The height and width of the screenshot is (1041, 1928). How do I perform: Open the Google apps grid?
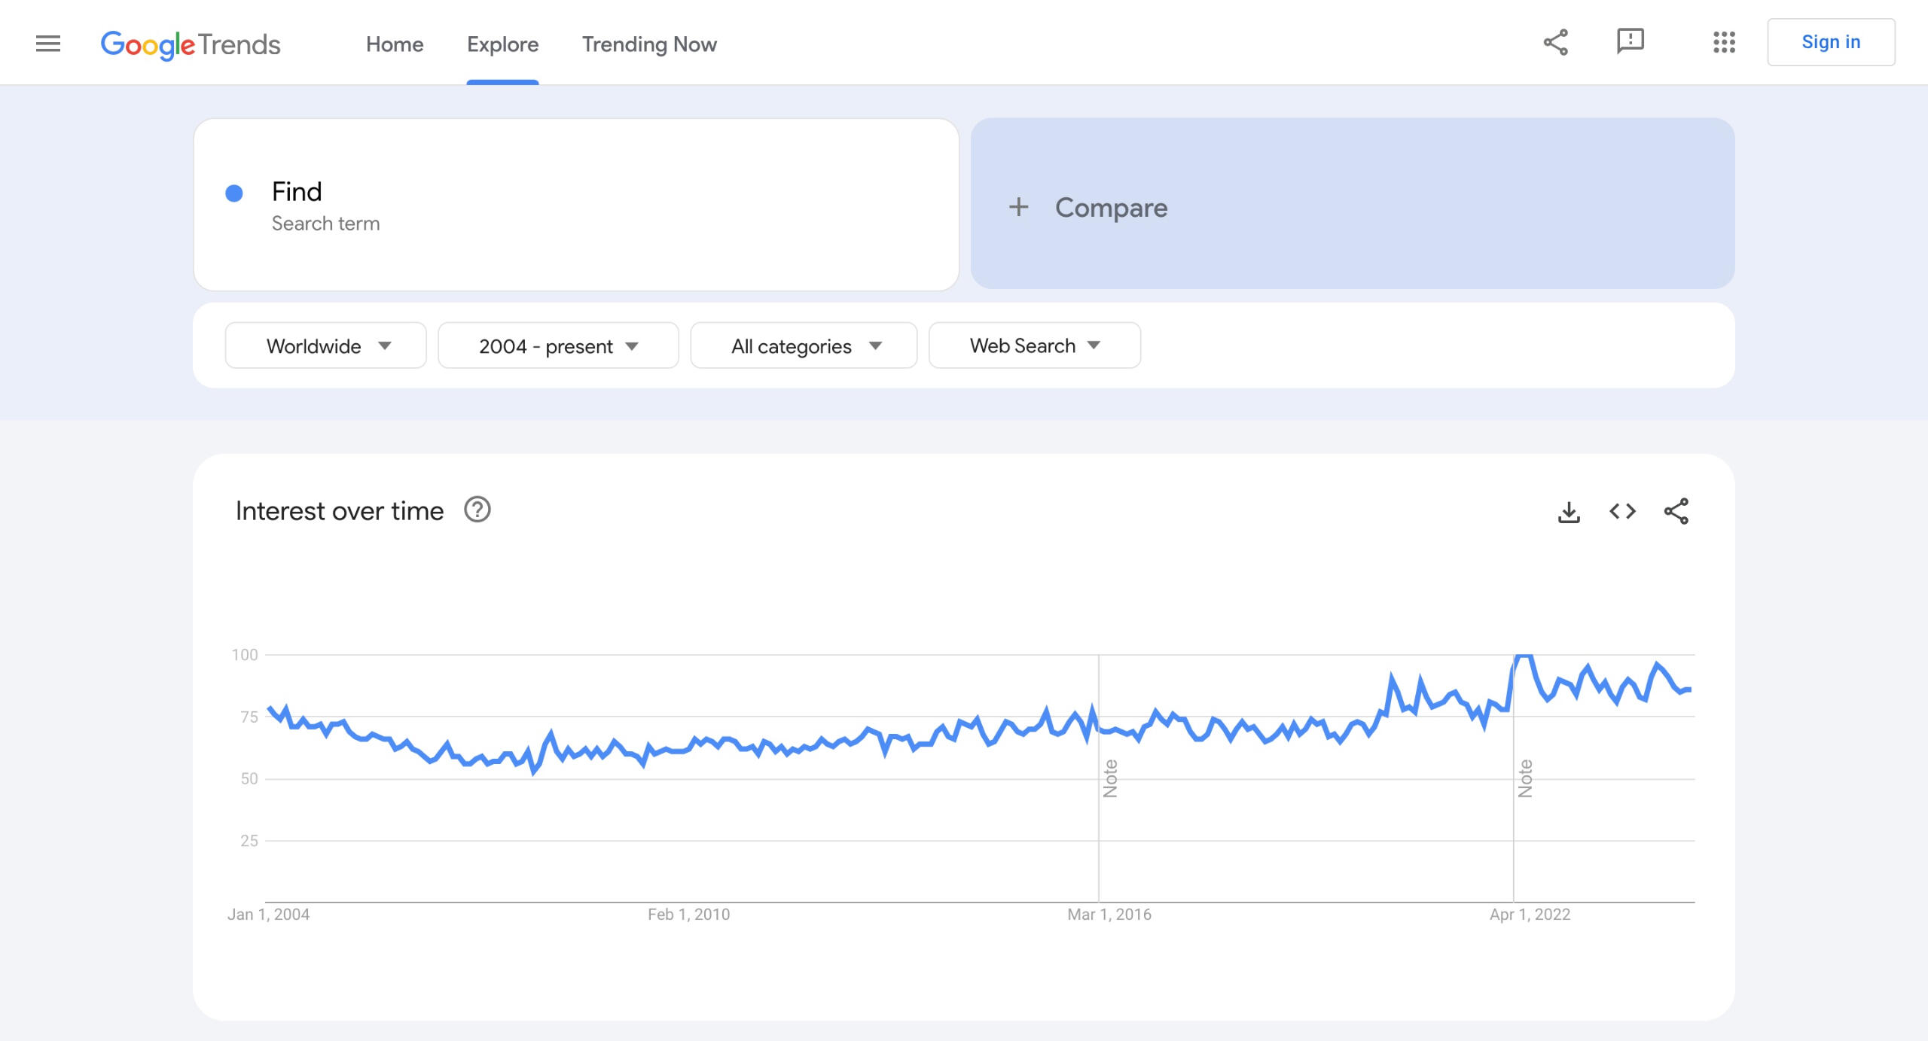tap(1724, 42)
